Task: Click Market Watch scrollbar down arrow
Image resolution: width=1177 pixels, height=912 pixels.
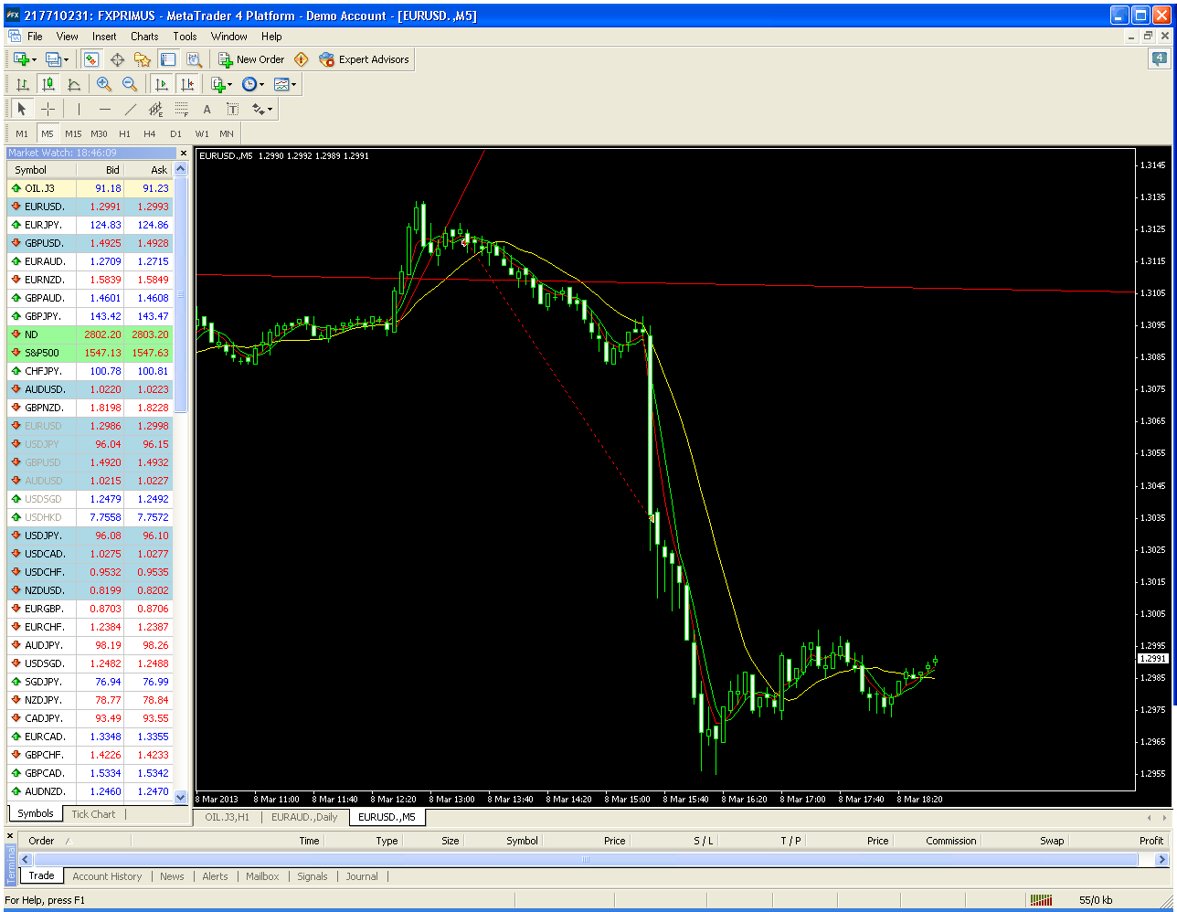Action: point(180,796)
